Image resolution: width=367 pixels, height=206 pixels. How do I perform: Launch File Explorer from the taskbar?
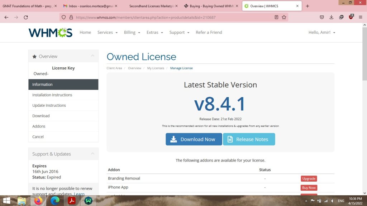pyautogui.click(x=22, y=201)
